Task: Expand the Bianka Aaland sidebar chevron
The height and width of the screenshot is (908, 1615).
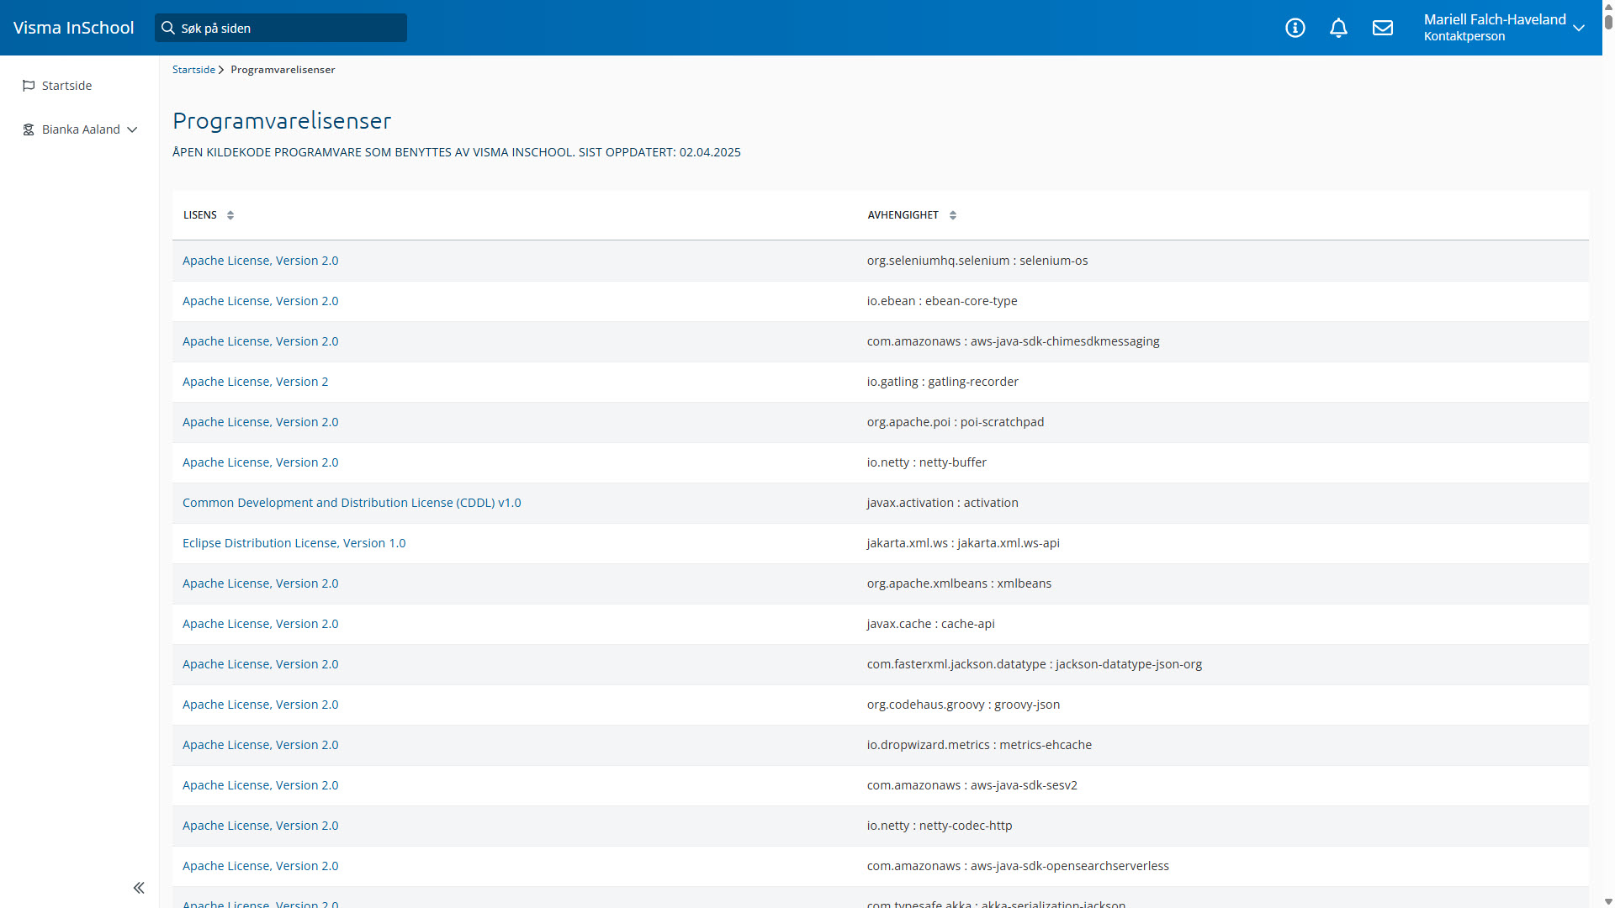Action: point(132,129)
